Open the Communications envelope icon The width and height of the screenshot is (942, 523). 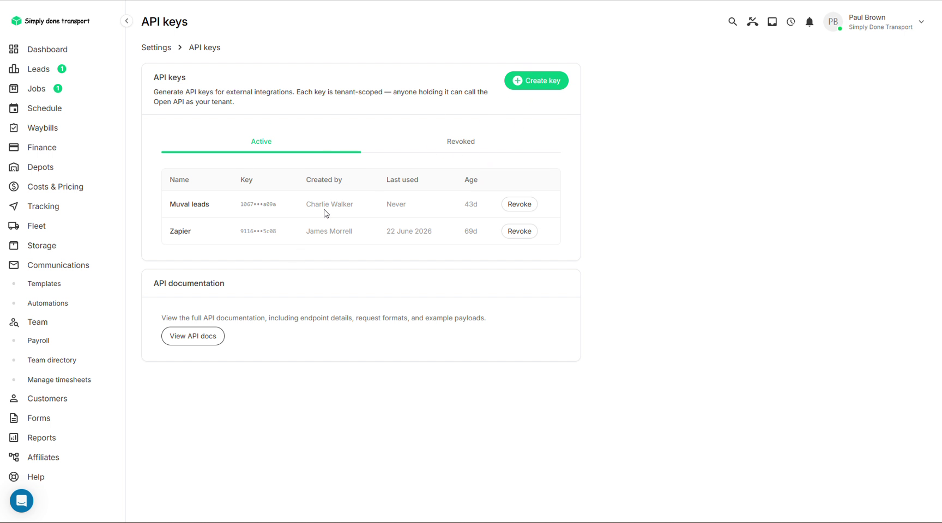[x=14, y=265]
